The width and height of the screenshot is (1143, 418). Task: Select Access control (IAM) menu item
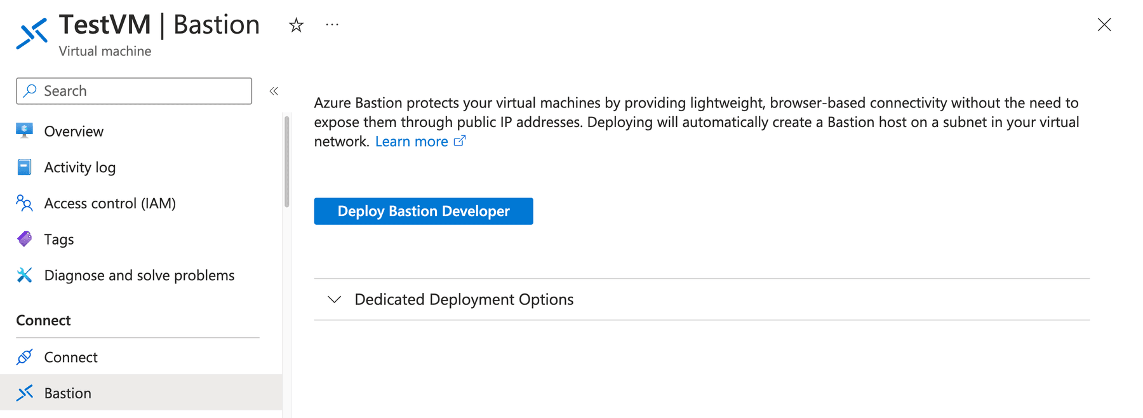pyautogui.click(x=110, y=203)
